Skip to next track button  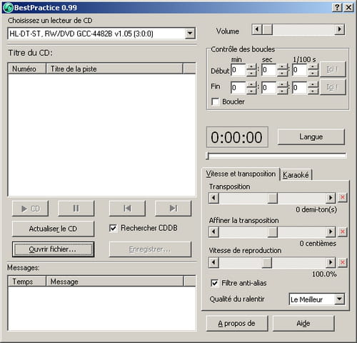tap(173, 209)
